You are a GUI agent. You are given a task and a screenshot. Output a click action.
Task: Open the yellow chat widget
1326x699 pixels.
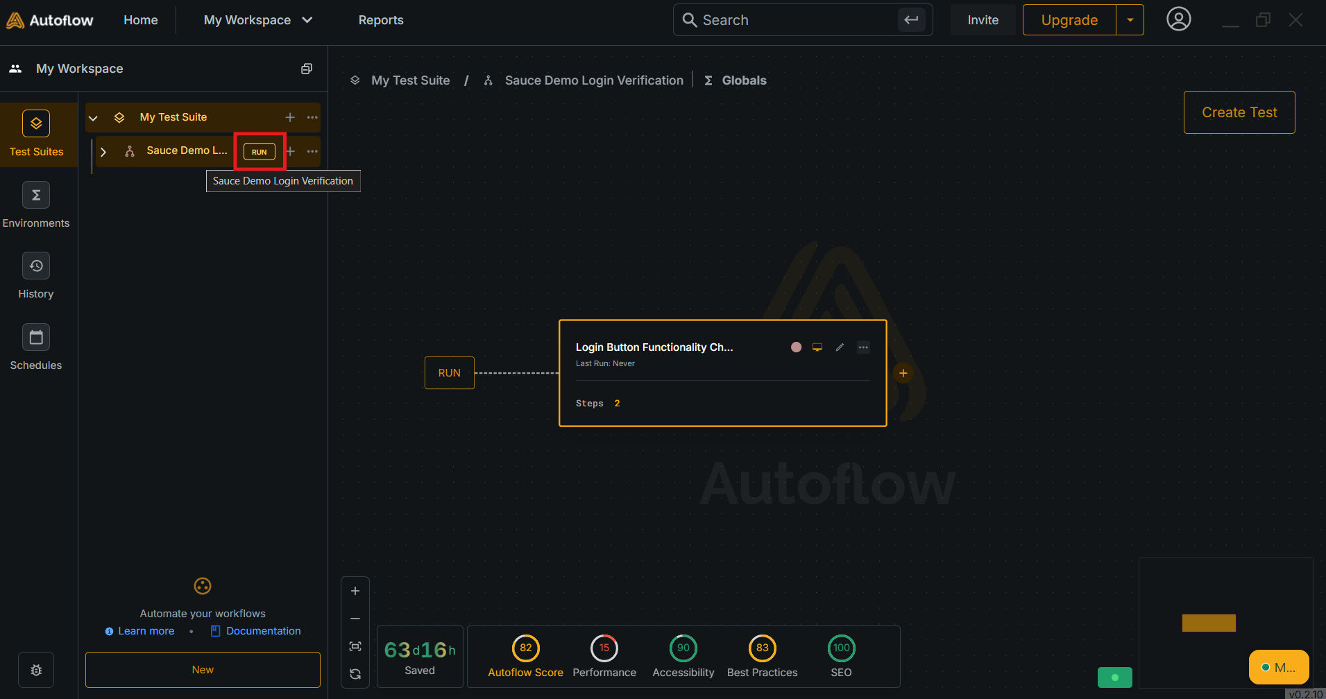[x=1279, y=667]
